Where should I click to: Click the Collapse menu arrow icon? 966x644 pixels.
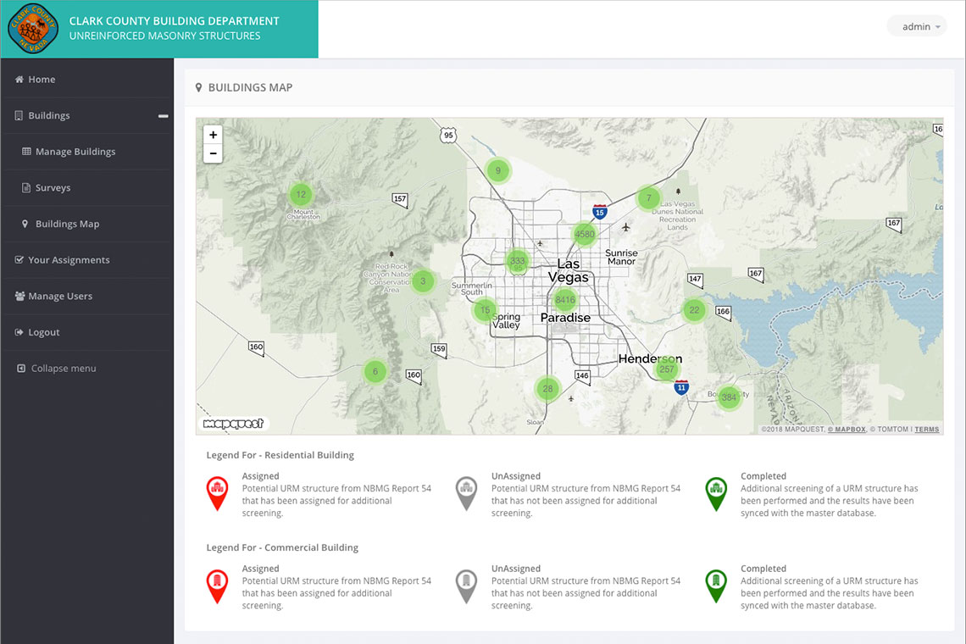(x=21, y=369)
